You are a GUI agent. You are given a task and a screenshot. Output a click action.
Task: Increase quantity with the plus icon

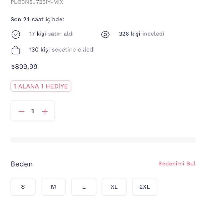(45, 111)
